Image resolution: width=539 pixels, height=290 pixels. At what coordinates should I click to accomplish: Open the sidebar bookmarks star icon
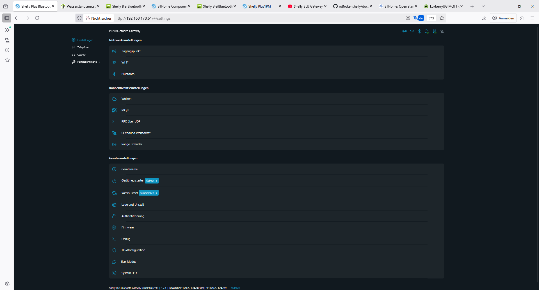7,60
